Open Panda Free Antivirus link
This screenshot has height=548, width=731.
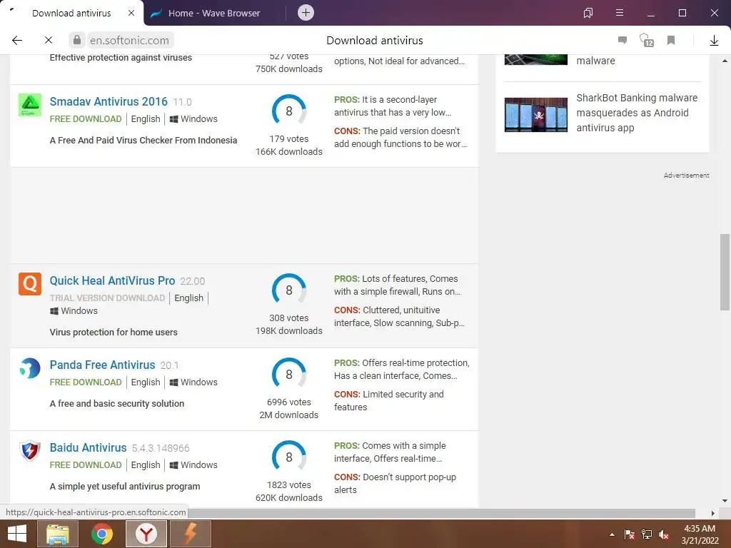click(103, 365)
